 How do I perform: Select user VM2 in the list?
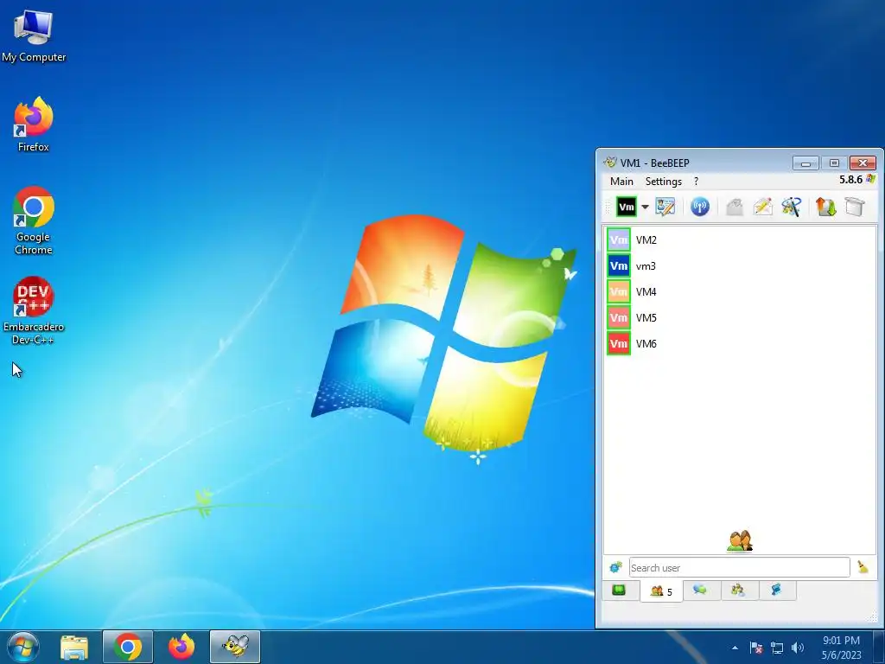[x=740, y=240]
